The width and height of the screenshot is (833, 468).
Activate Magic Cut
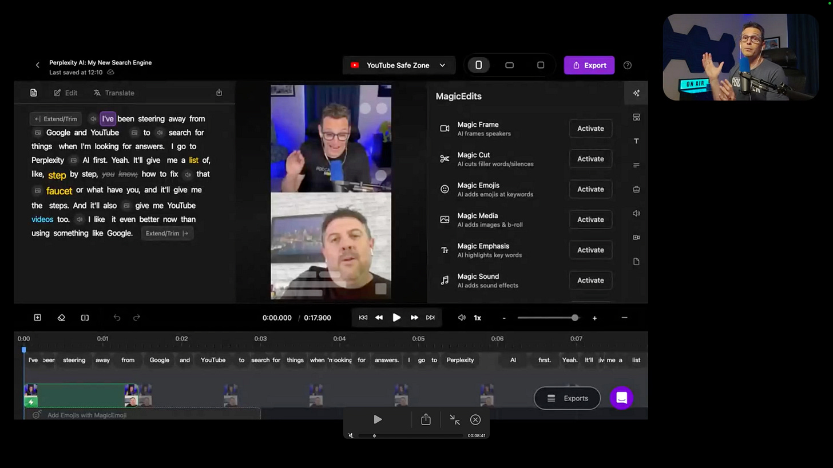(590, 159)
